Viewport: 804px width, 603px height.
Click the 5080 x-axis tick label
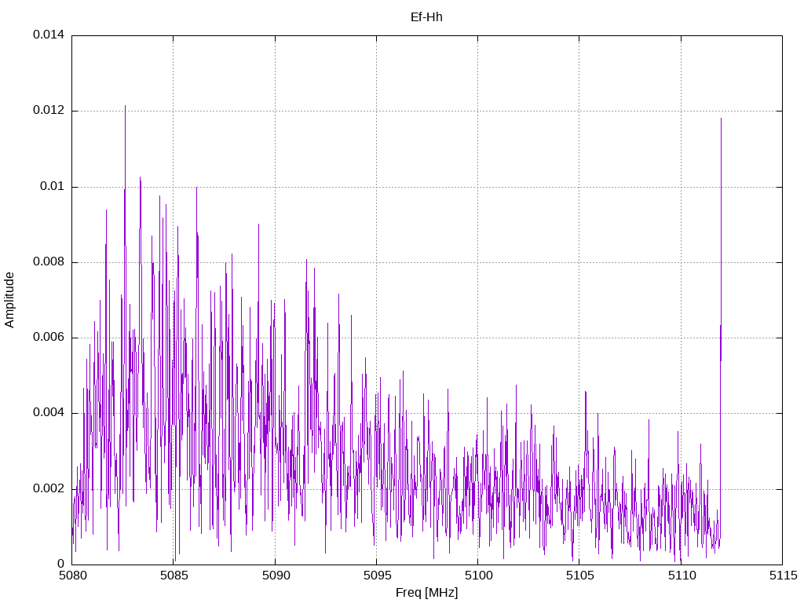pyautogui.click(x=73, y=576)
